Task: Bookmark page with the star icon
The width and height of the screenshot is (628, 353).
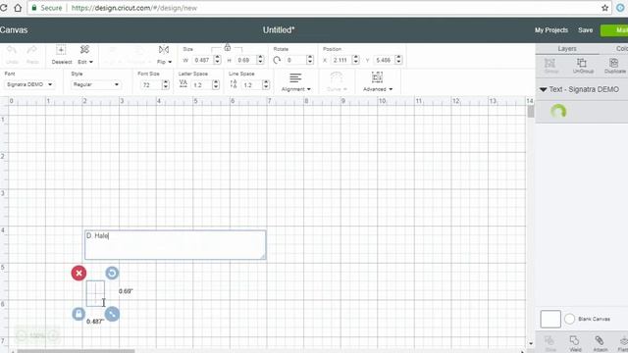Action: tap(604, 8)
